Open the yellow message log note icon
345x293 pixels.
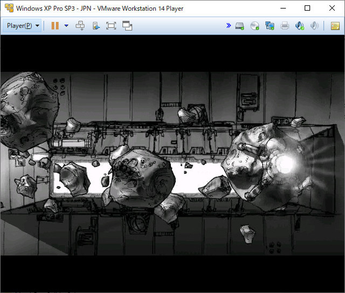[335, 26]
